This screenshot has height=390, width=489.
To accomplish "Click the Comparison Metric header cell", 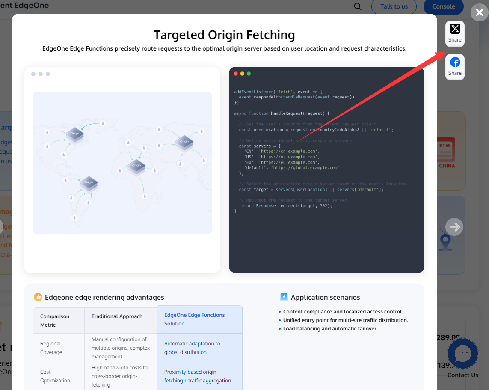I will pos(55,320).
